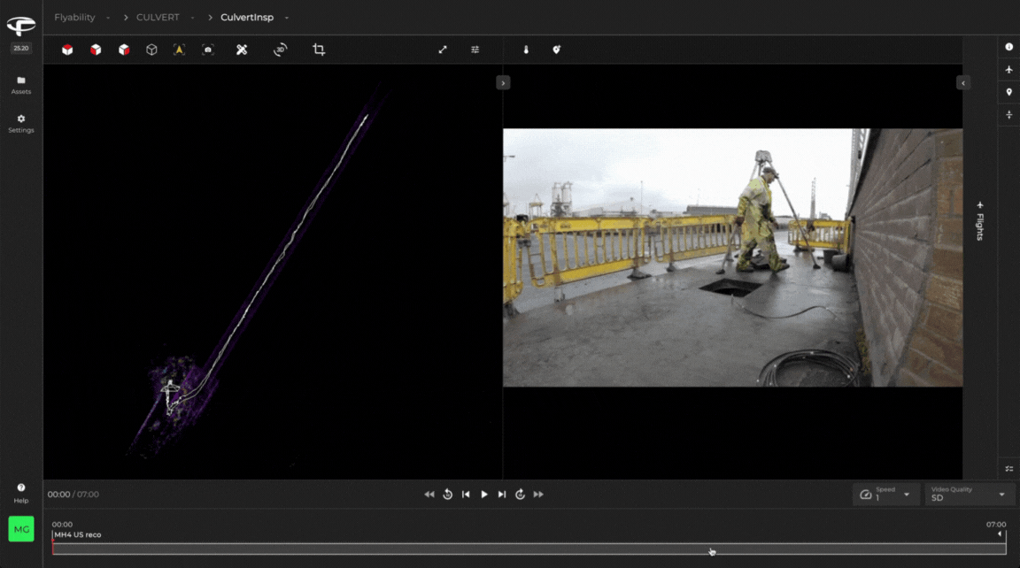Image resolution: width=1020 pixels, height=568 pixels.
Task: Open the Video Quality dropdown
Action: pos(969,495)
